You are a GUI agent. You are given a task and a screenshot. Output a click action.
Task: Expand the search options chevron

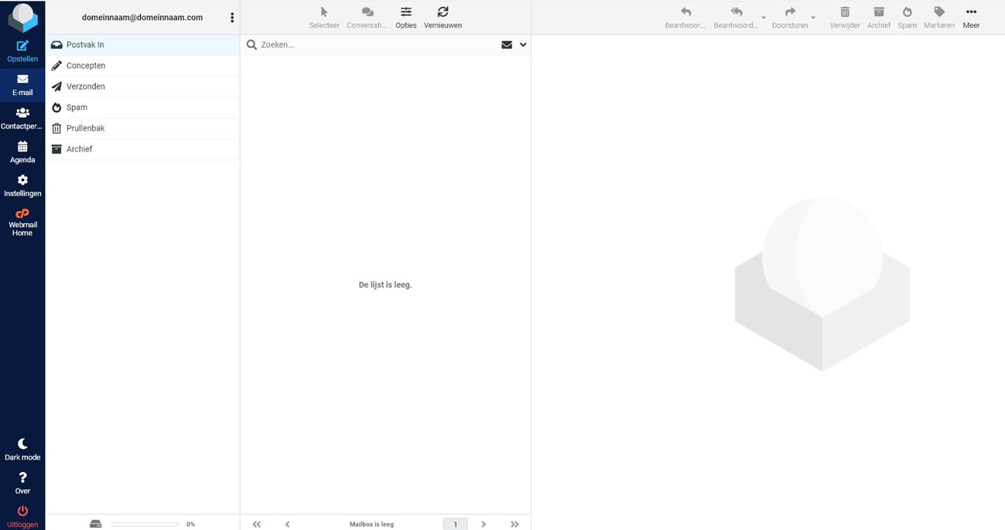click(x=523, y=45)
